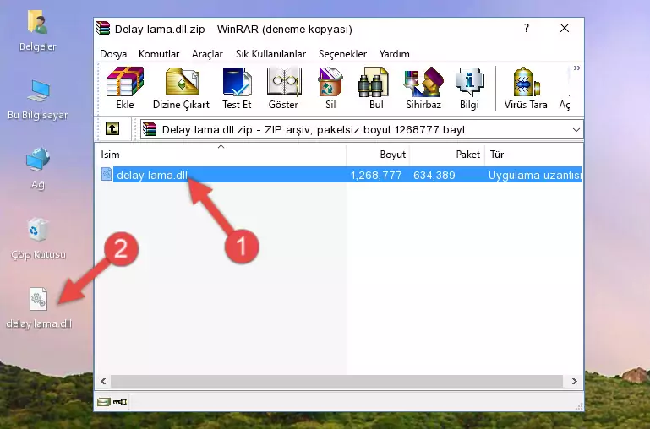Click the WinRAR help question mark button
This screenshot has height=429, width=650.
pos(526,28)
